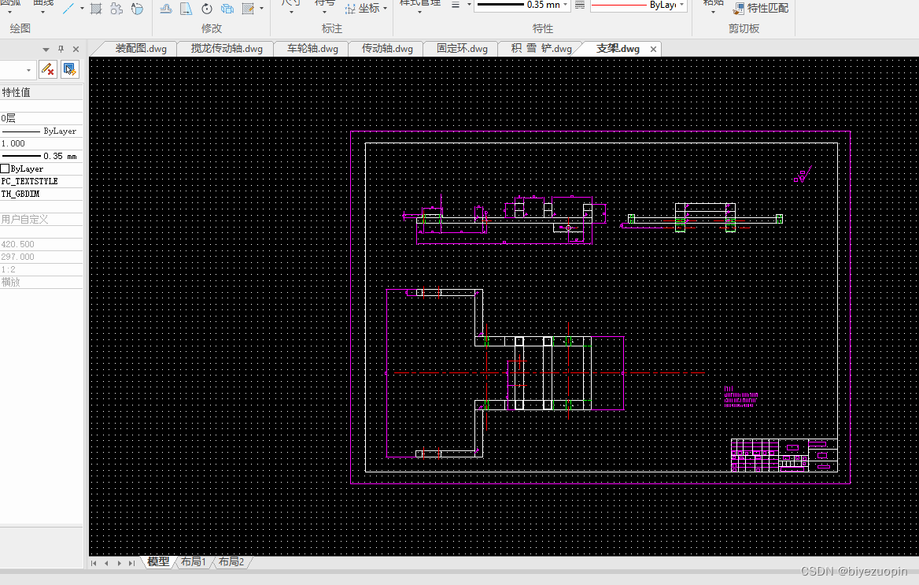919x585 pixels.
Task: Click the ByLayer linetype property row
Action: 41,131
